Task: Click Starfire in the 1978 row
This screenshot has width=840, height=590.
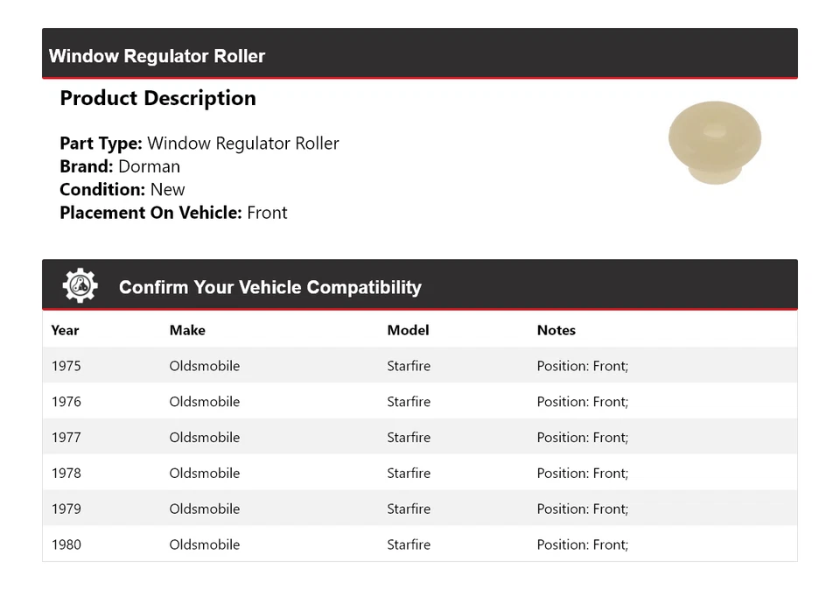Action: (x=409, y=474)
